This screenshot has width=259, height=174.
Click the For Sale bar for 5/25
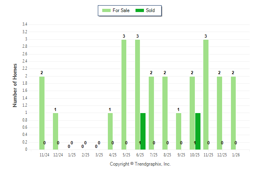point(124,95)
